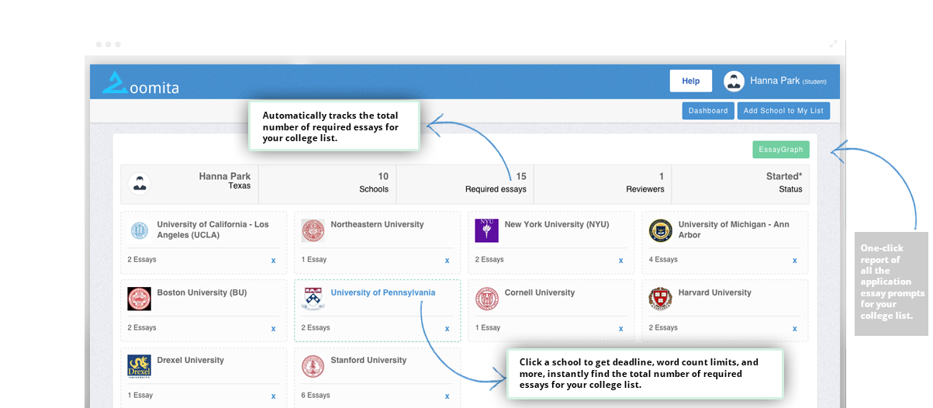Click Add School to My List
Viewport: 933px width, 408px height.
783,111
